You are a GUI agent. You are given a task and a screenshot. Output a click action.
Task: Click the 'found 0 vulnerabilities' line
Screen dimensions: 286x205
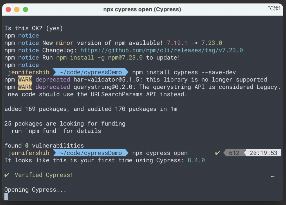pyautogui.click(x=44, y=146)
